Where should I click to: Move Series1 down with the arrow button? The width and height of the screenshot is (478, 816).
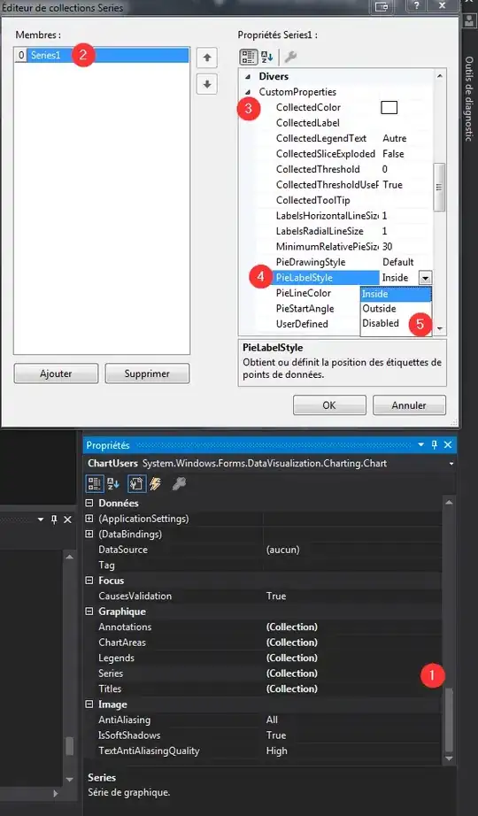point(207,84)
